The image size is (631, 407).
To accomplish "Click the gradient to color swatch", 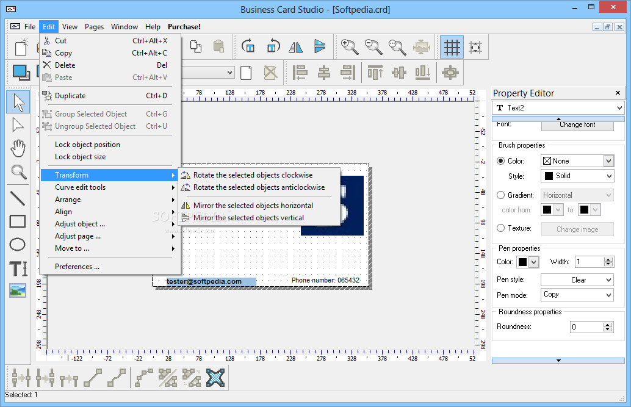I will pyautogui.click(x=585, y=210).
